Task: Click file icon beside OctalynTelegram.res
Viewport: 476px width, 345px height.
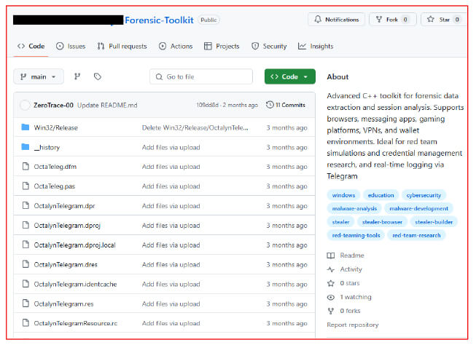Action: [26, 304]
